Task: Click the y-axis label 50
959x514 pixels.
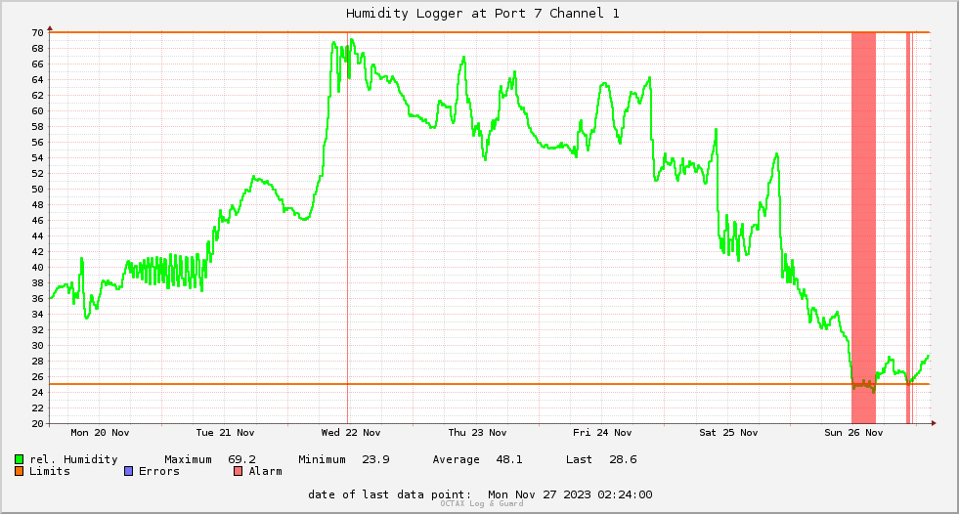Action: 38,189
